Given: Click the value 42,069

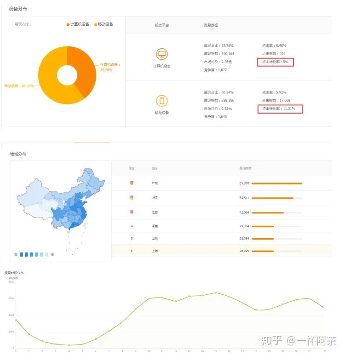Looking at the screenshot, I should coord(244,212).
